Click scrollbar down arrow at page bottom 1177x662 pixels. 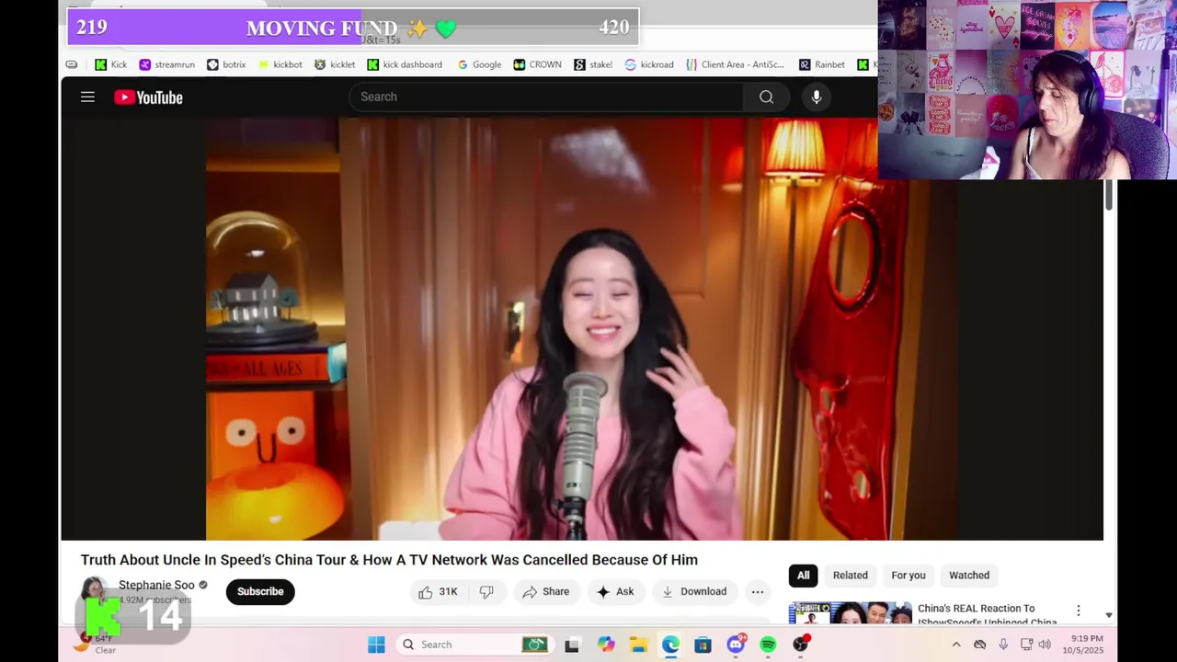pyautogui.click(x=1109, y=615)
